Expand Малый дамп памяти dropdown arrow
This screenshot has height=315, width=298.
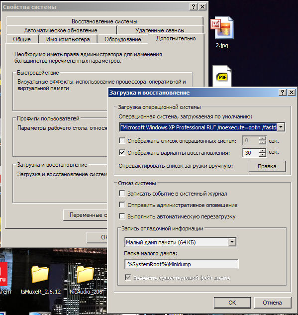[x=232, y=242]
